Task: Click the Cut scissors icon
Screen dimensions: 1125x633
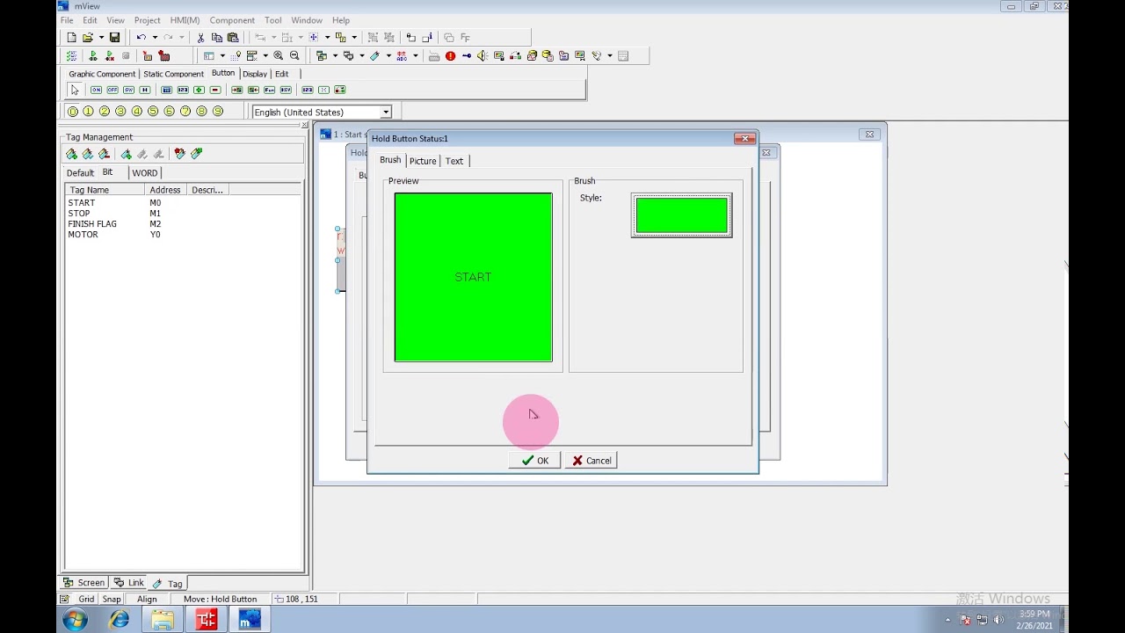Action: tap(200, 38)
